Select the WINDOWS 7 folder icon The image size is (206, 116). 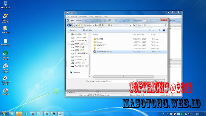(95, 45)
